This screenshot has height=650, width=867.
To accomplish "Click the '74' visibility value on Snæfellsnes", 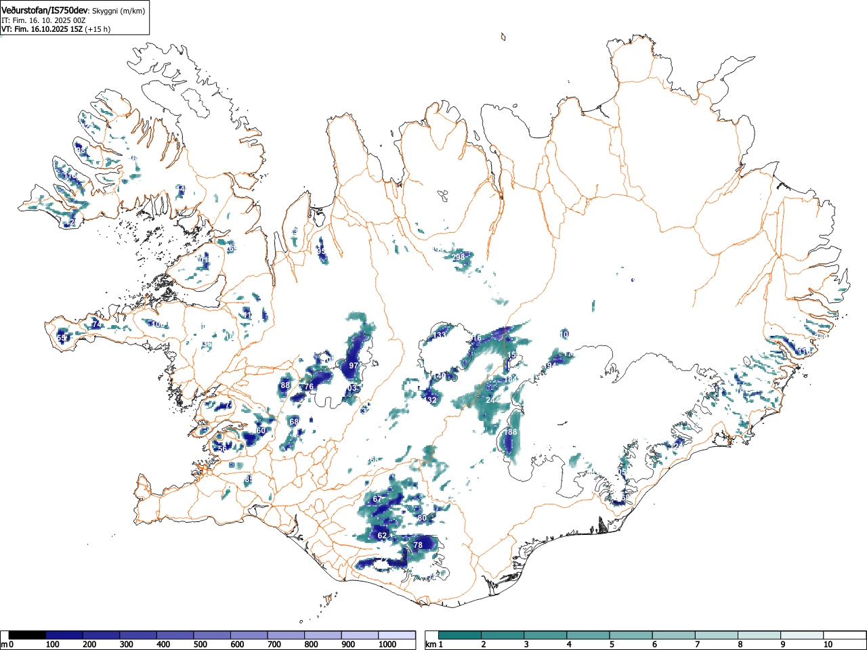I will coord(96,325).
